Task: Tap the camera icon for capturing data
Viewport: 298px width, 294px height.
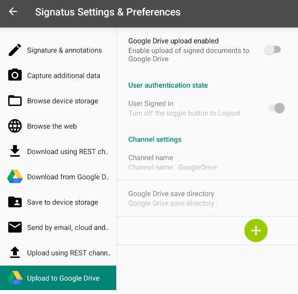Action: click(x=15, y=75)
